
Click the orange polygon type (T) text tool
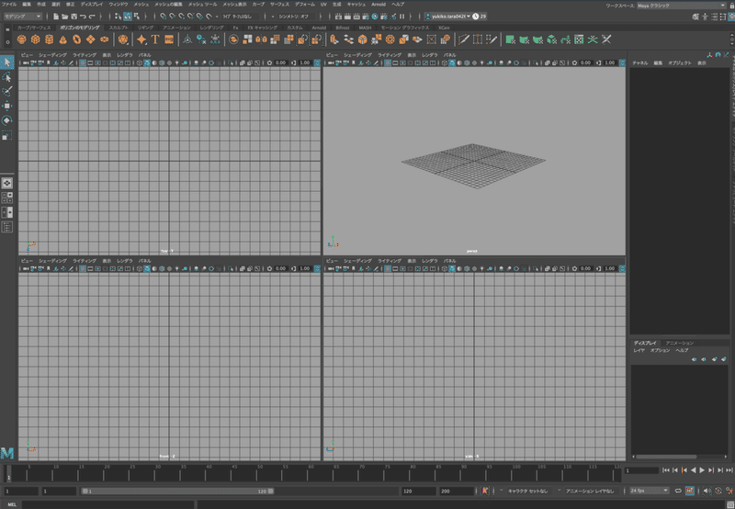(x=155, y=40)
